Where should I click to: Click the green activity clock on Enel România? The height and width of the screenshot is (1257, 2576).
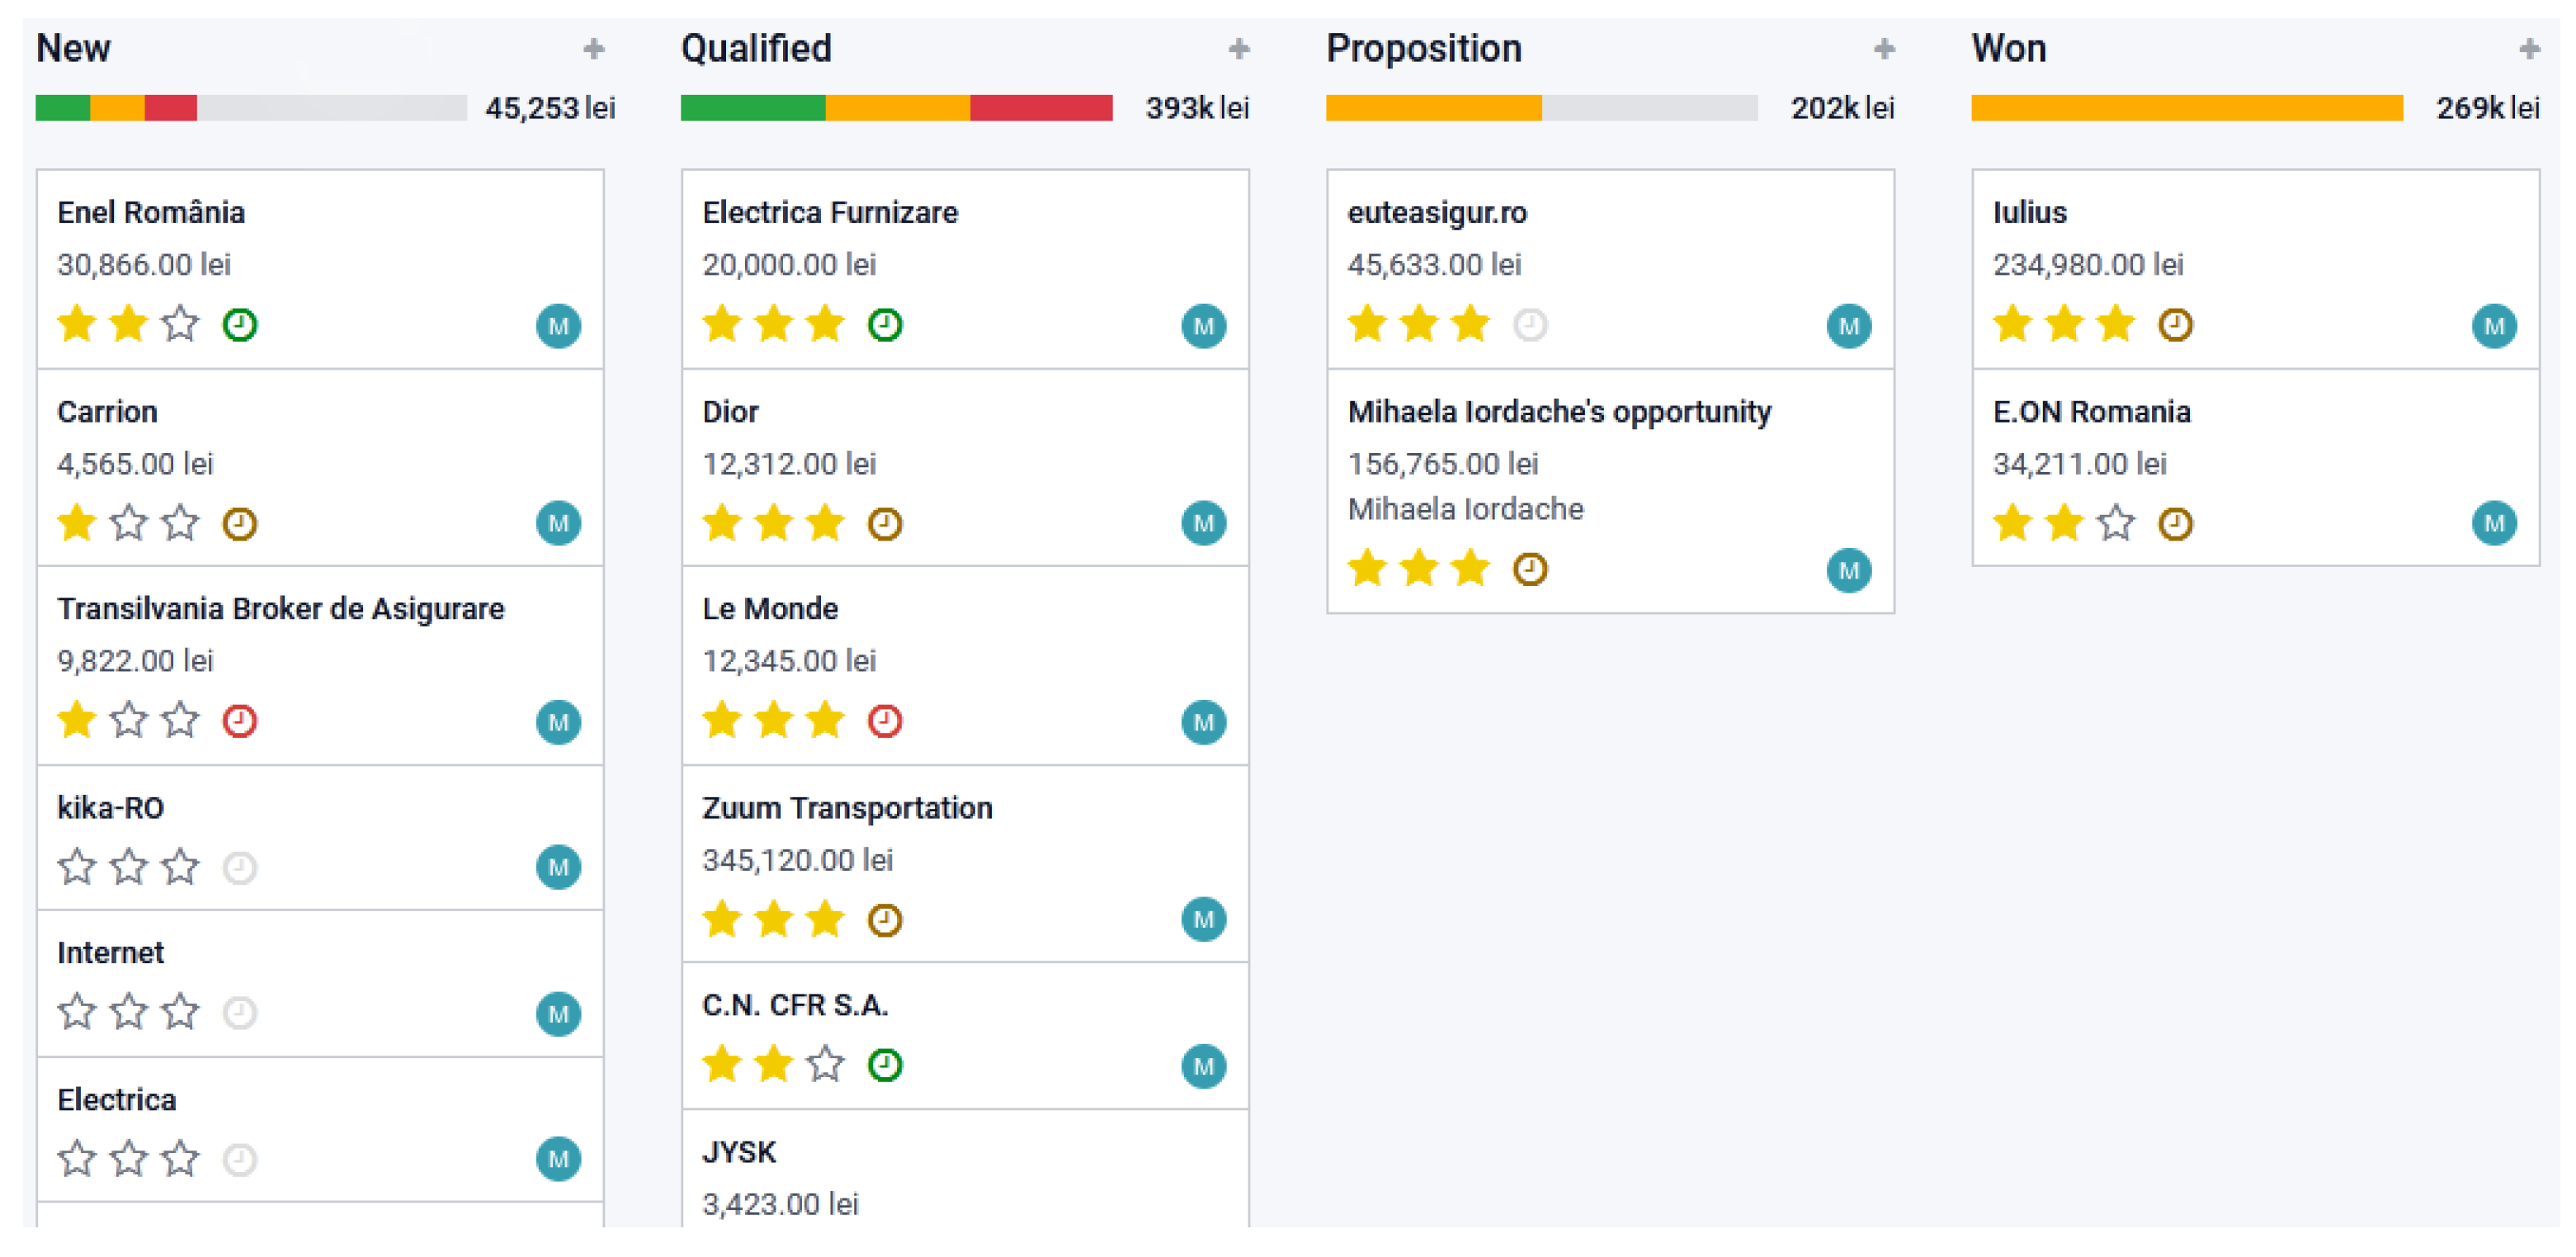pos(240,325)
